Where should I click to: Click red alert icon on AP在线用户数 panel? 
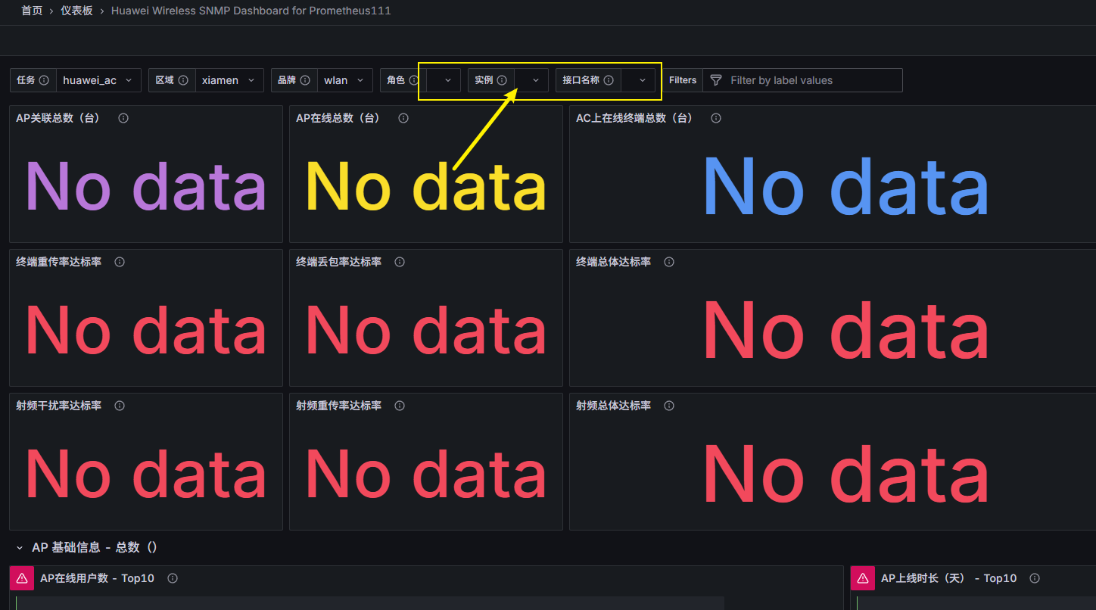[22, 578]
